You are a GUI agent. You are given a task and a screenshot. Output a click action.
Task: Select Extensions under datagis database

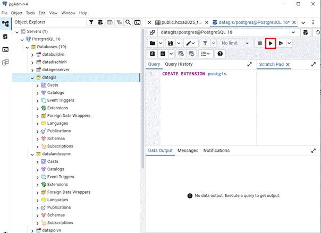pos(57,108)
